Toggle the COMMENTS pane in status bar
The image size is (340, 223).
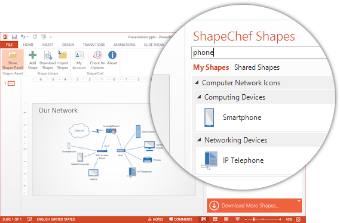[180, 219]
